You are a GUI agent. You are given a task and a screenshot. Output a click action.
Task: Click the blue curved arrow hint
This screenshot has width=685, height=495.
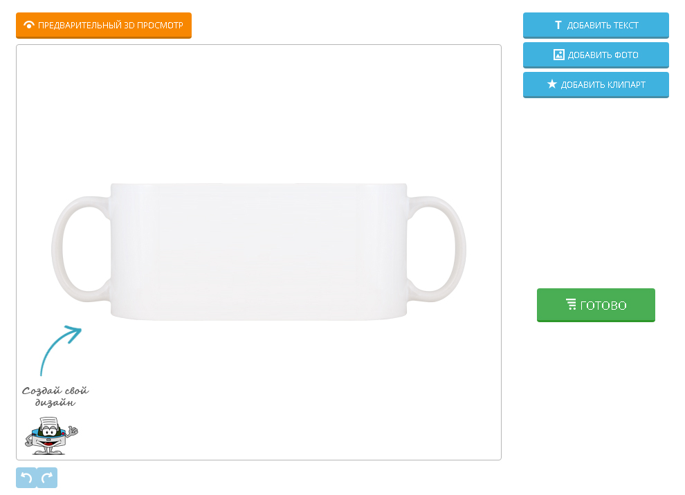(59, 348)
